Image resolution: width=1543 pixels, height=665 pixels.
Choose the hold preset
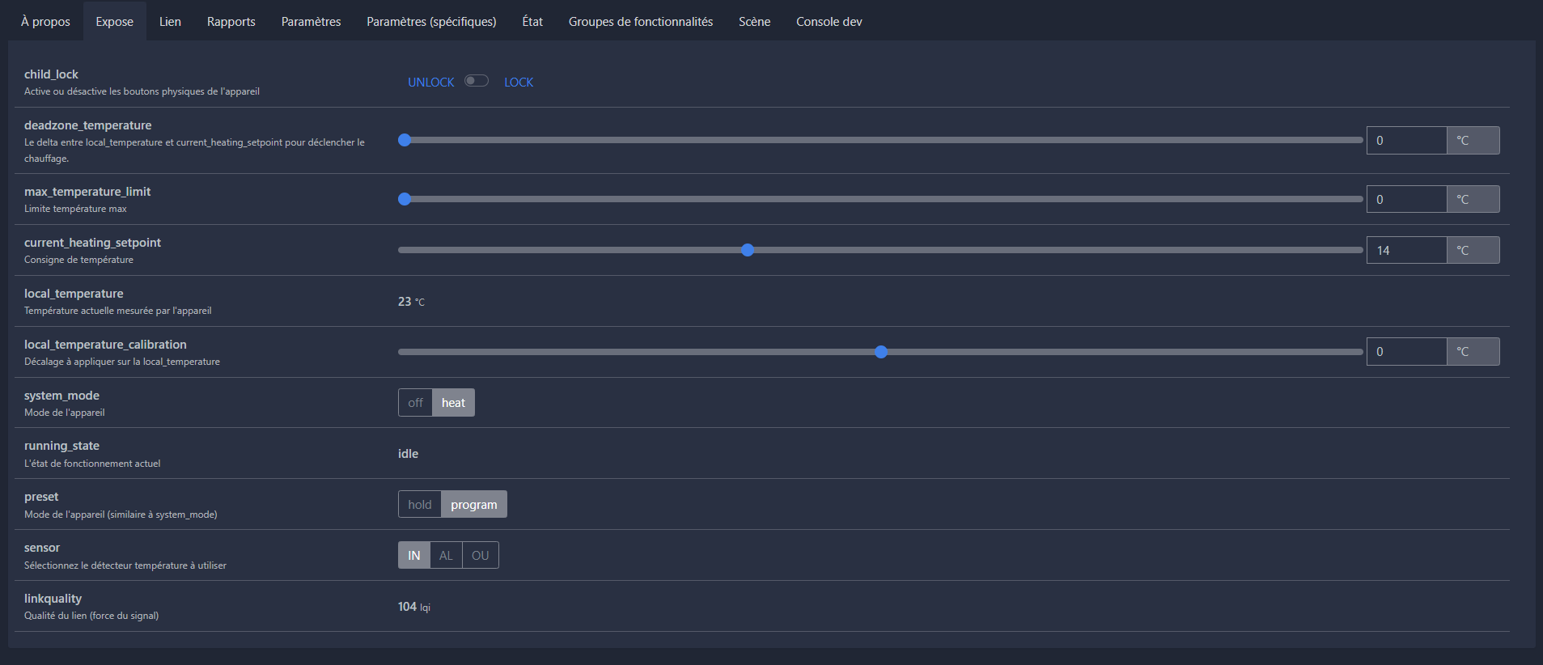coord(419,505)
